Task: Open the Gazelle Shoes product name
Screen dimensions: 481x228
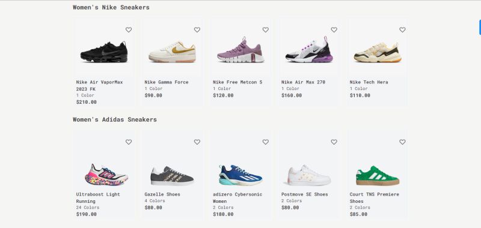Action: [162, 194]
